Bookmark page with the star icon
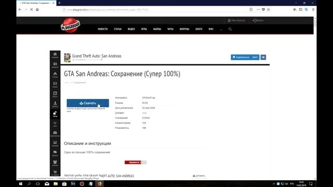 pos(268,9)
